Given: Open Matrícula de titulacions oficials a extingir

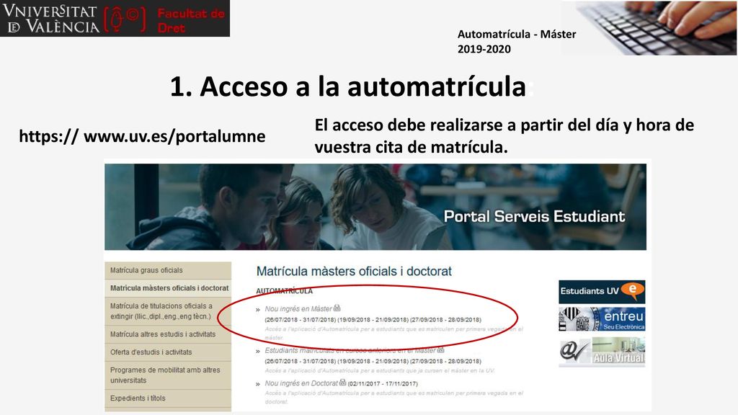Looking at the screenshot, I should 168,311.
